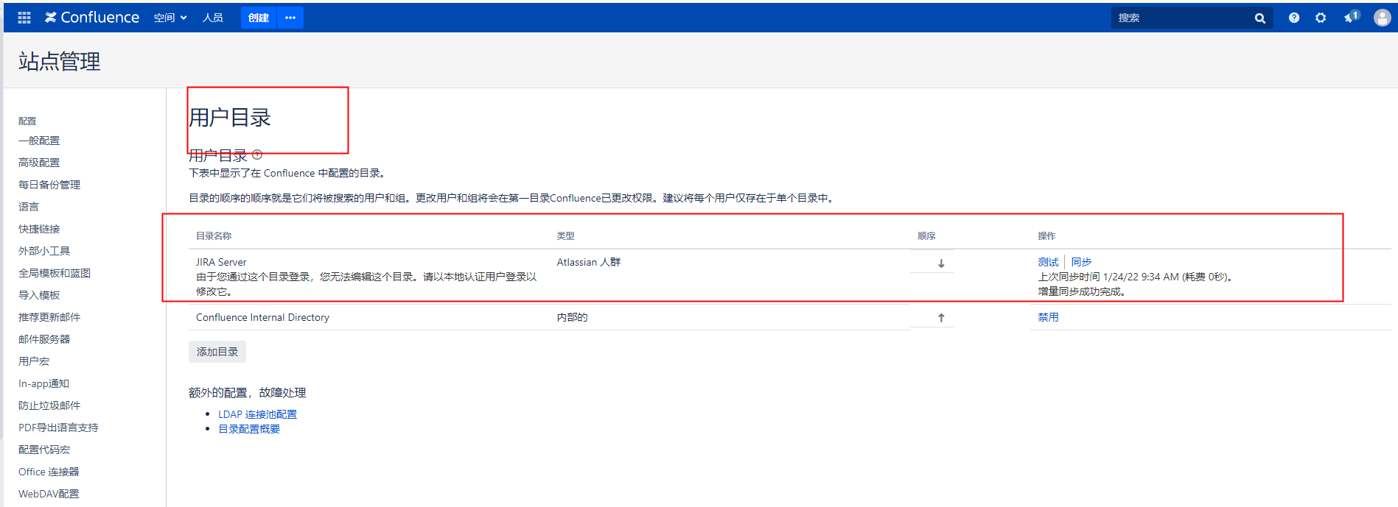Image resolution: width=1398 pixels, height=507 pixels.
Task: Move JIRA Server directory down
Action: point(941,263)
